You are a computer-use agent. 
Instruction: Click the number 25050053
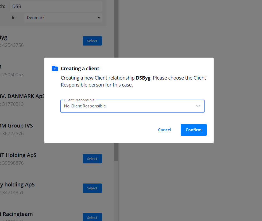coord(13,75)
